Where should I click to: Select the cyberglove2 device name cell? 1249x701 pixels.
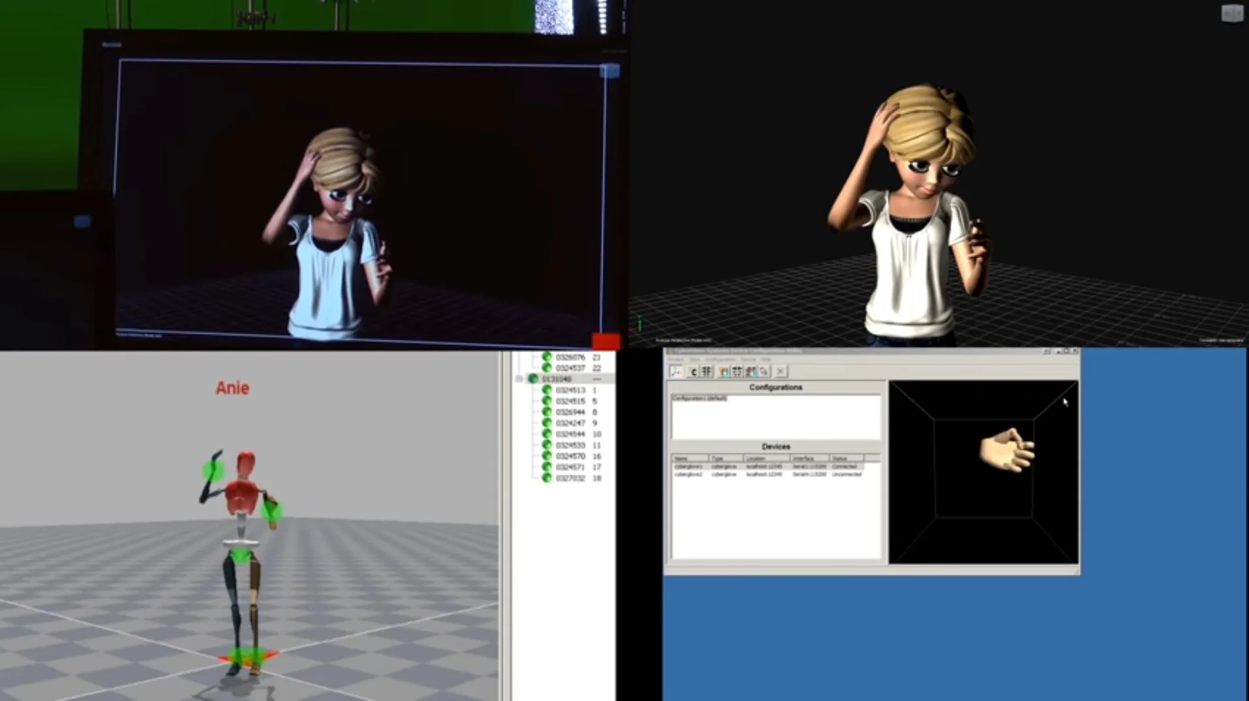[x=689, y=475]
